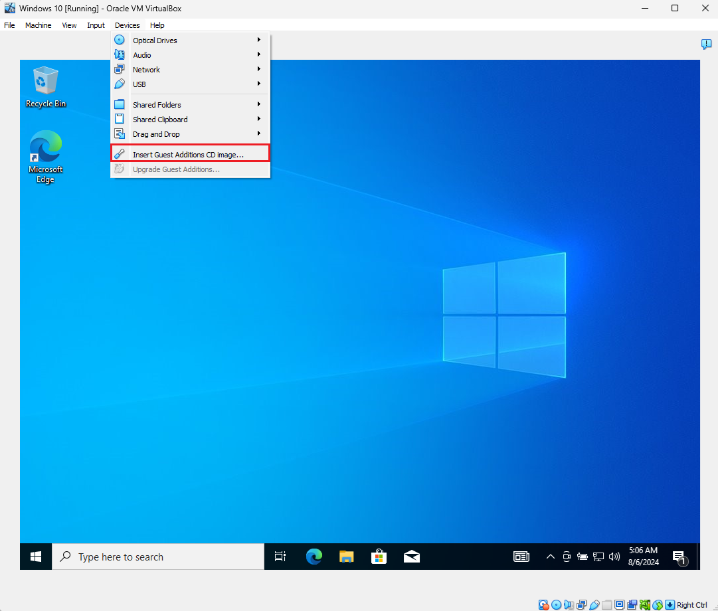The width and height of the screenshot is (718, 611).
Task: Expand the Shared Clipboard submenu
Action: click(x=191, y=120)
